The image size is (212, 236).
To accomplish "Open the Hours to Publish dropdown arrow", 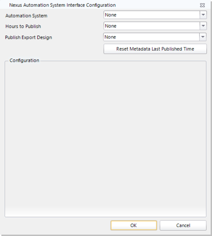I will tap(203, 26).
